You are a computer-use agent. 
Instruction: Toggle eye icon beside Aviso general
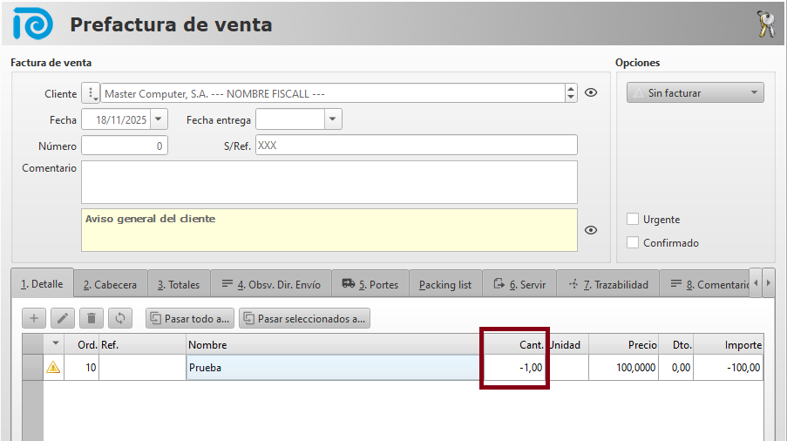[591, 230]
